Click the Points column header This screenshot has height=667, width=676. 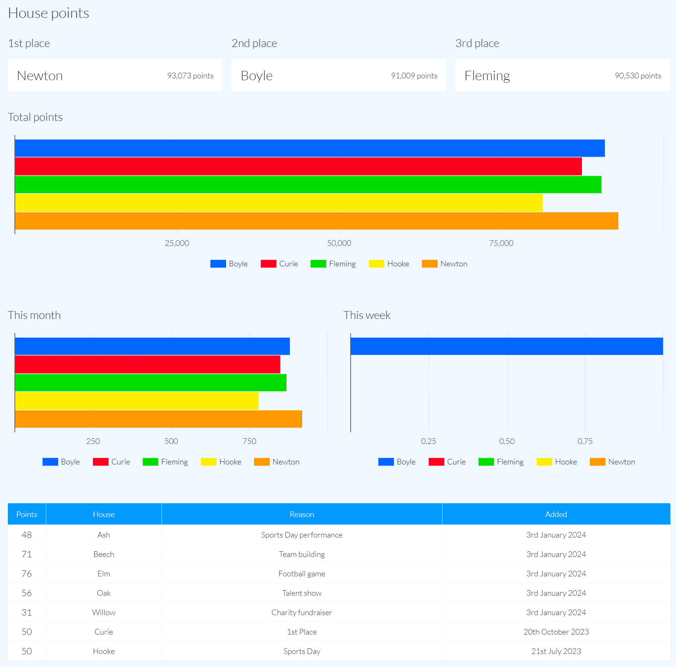(x=27, y=514)
